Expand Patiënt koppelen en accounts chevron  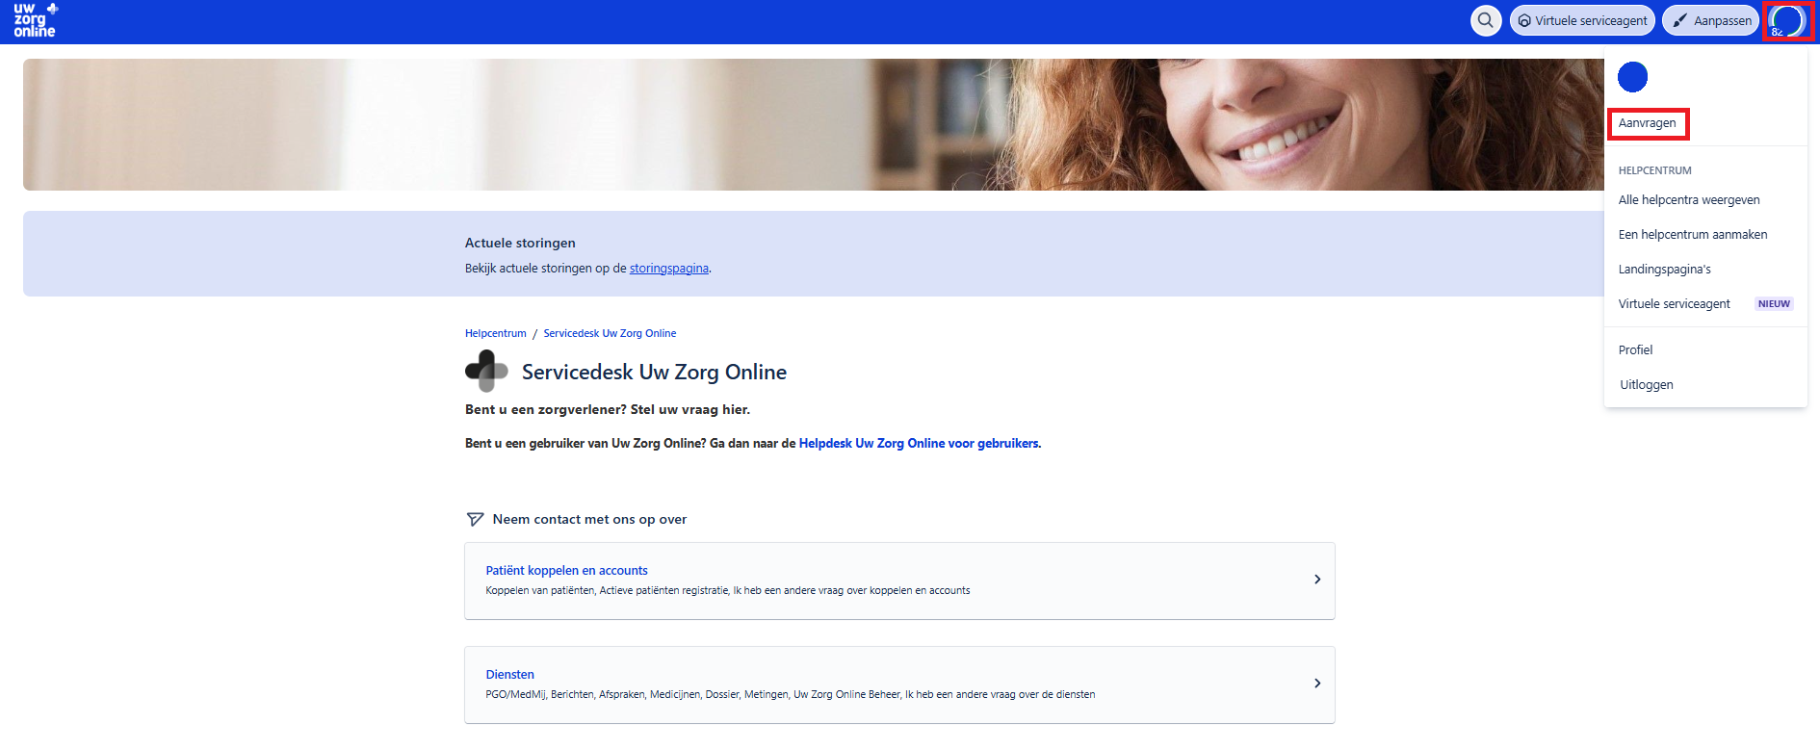click(x=1316, y=580)
